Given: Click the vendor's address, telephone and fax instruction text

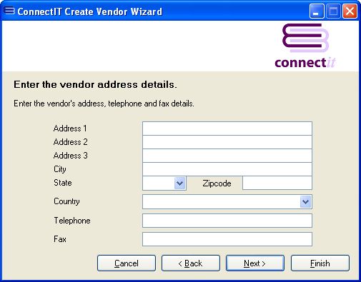Looking at the screenshot, I should click(x=104, y=104).
